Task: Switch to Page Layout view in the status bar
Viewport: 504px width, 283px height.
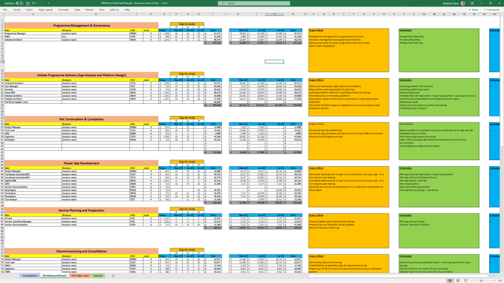Action: click(457, 280)
